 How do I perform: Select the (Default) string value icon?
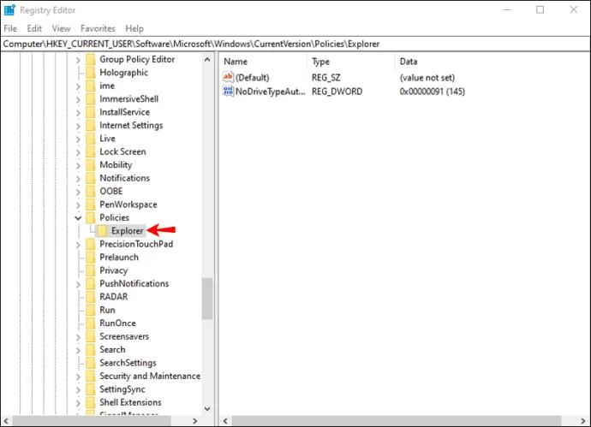(228, 77)
